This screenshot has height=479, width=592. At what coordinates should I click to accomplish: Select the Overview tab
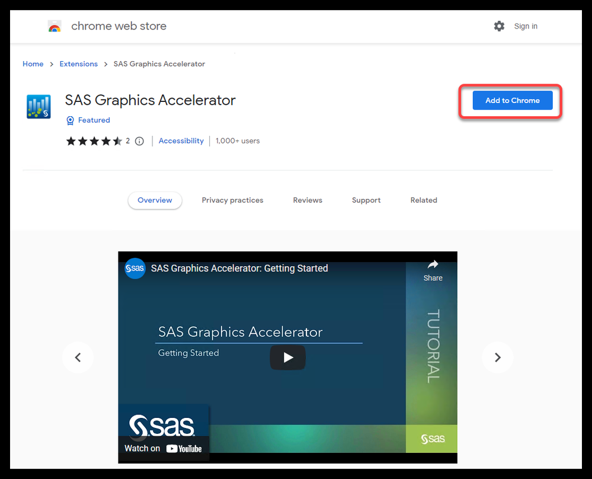155,200
